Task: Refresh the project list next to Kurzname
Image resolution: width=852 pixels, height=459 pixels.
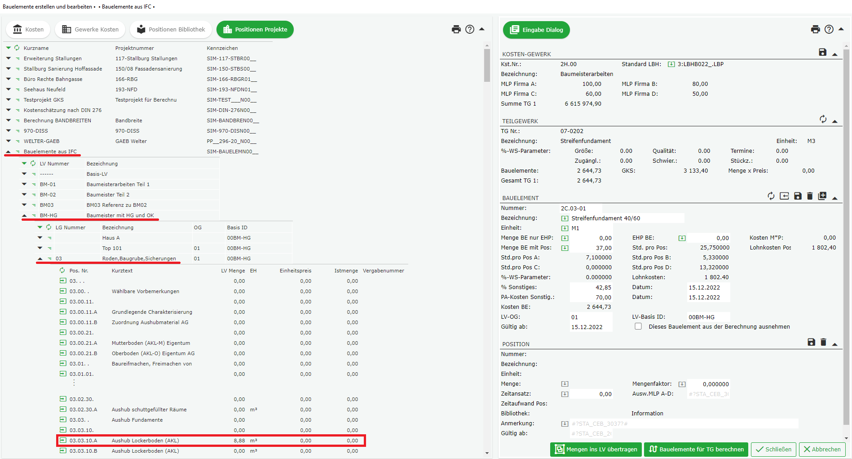Action: coord(17,48)
